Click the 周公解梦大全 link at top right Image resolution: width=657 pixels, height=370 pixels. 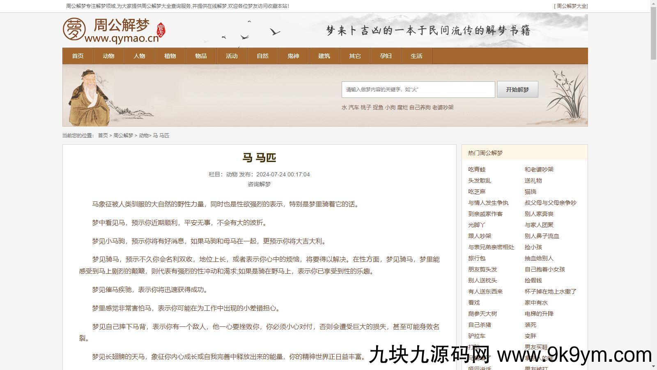click(x=572, y=6)
